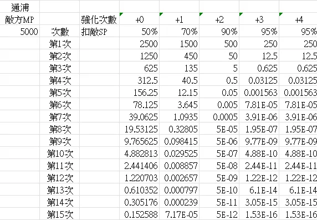The width and height of the screenshot is (317, 220).
Task: Click the cell with value 312.5
Action: (x=139, y=80)
